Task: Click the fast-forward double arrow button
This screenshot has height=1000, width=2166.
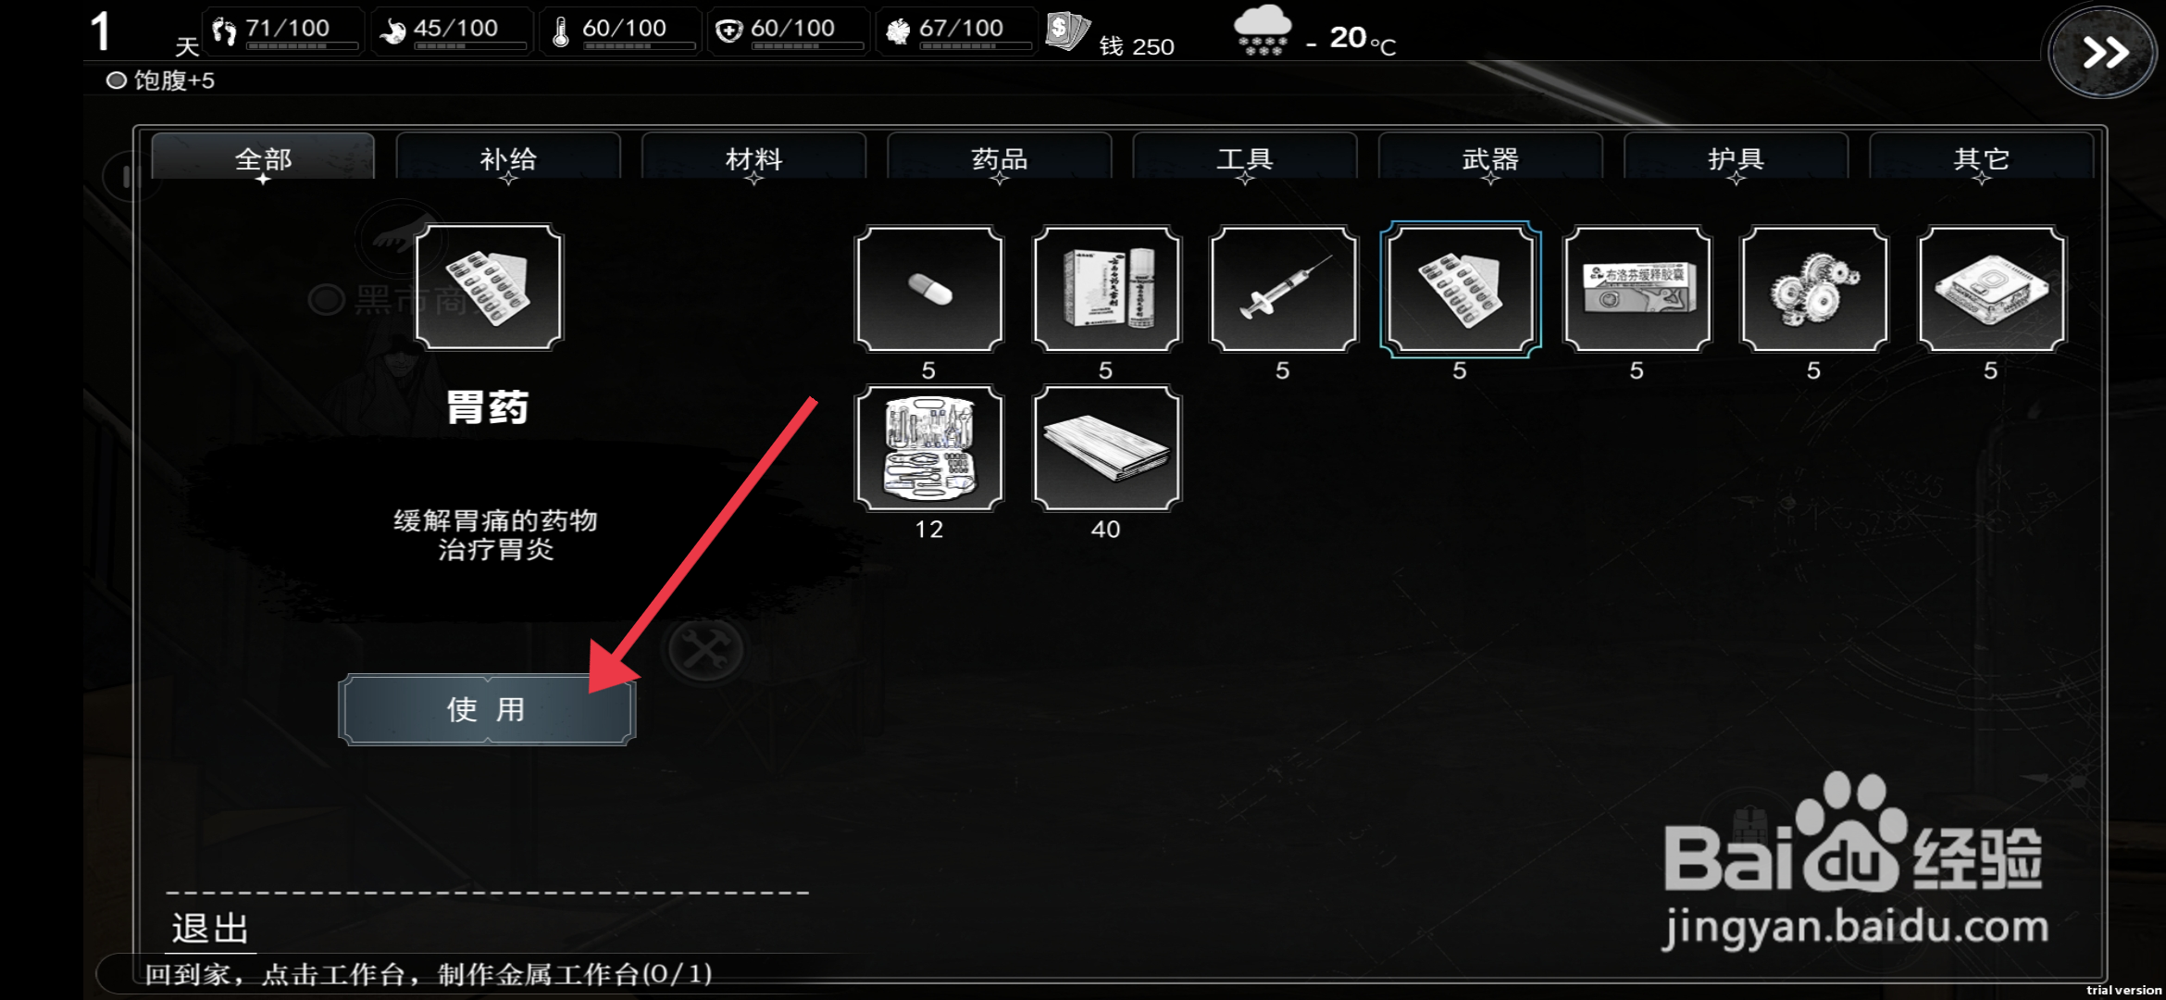Action: (2102, 52)
